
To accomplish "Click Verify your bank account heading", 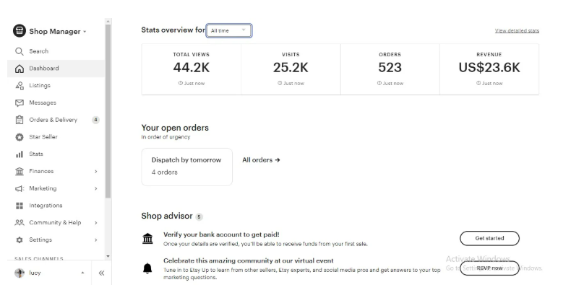I will [221, 234].
